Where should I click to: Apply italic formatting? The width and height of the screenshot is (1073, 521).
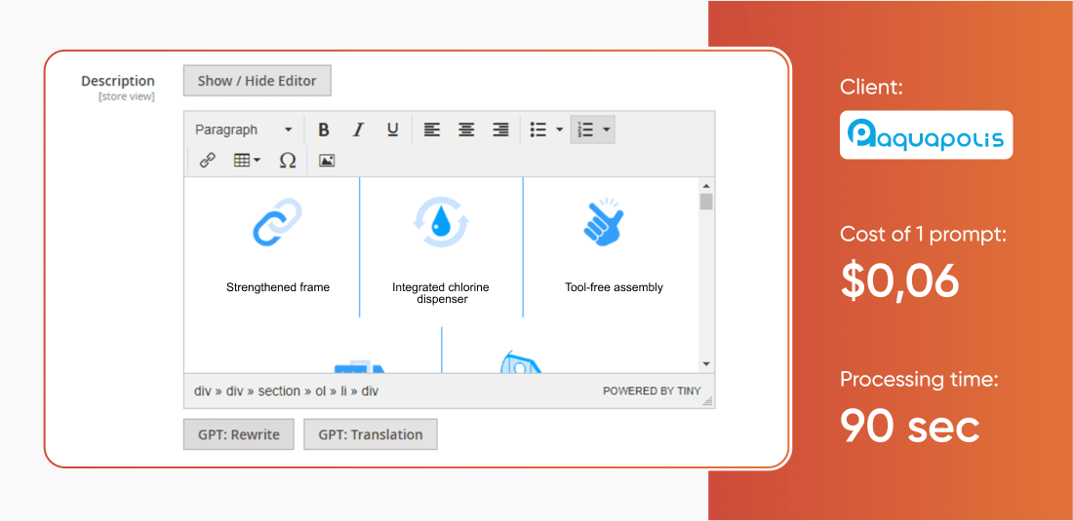click(x=358, y=130)
